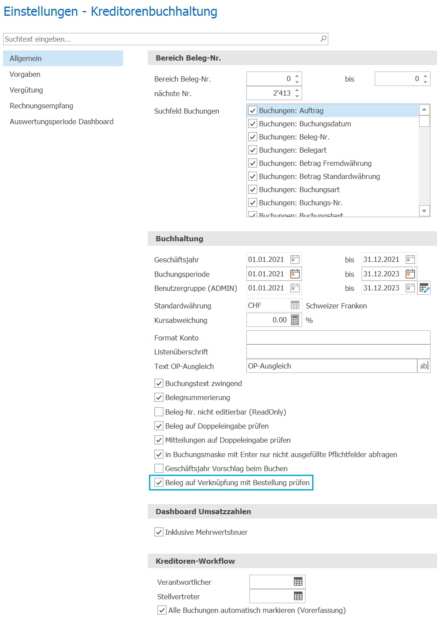The width and height of the screenshot is (441, 619).
Task: Click the 'ab|' text icon for OP-Ausgleich
Action: coord(424,366)
